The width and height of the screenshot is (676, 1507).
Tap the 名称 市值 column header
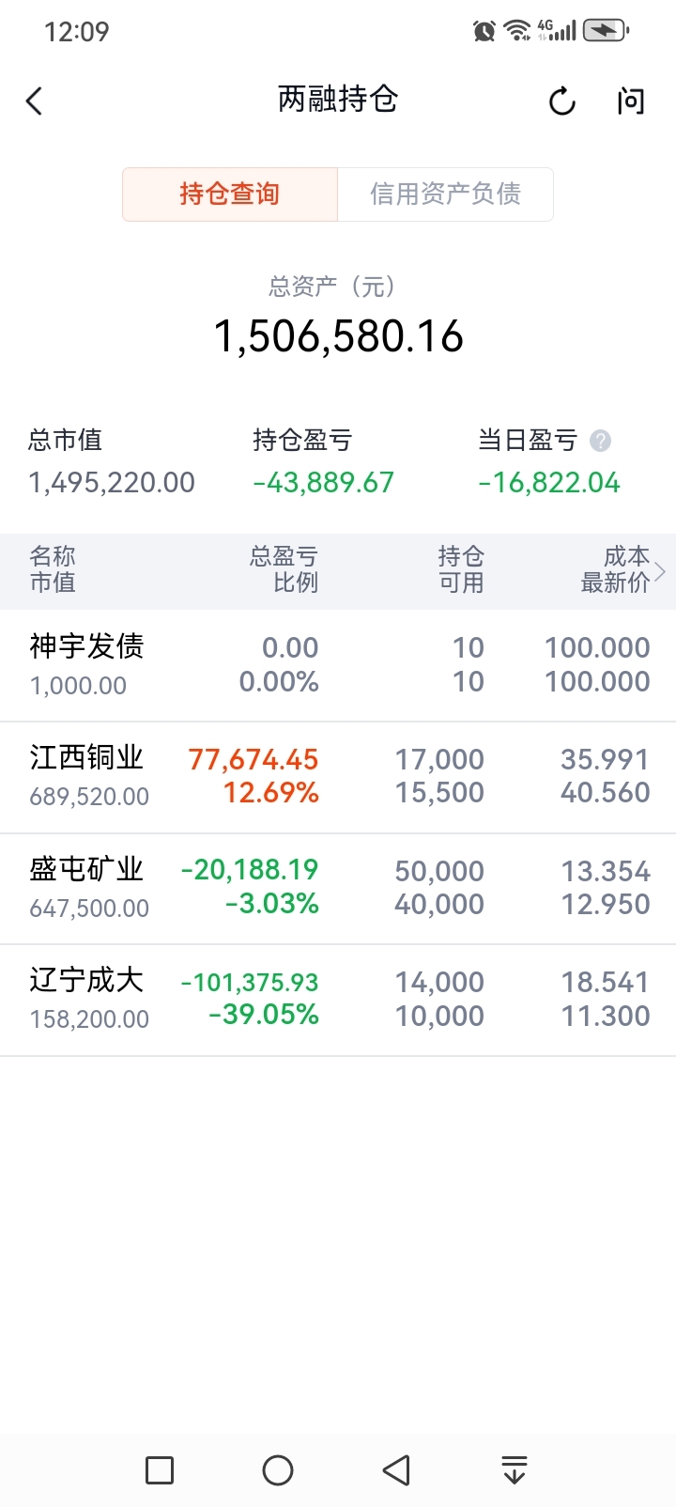53,569
